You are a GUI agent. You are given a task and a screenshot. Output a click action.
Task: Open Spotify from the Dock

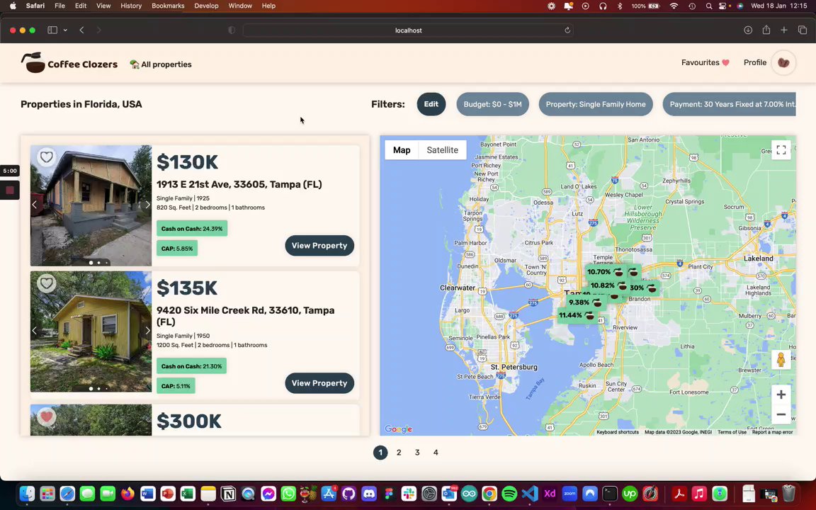click(509, 493)
